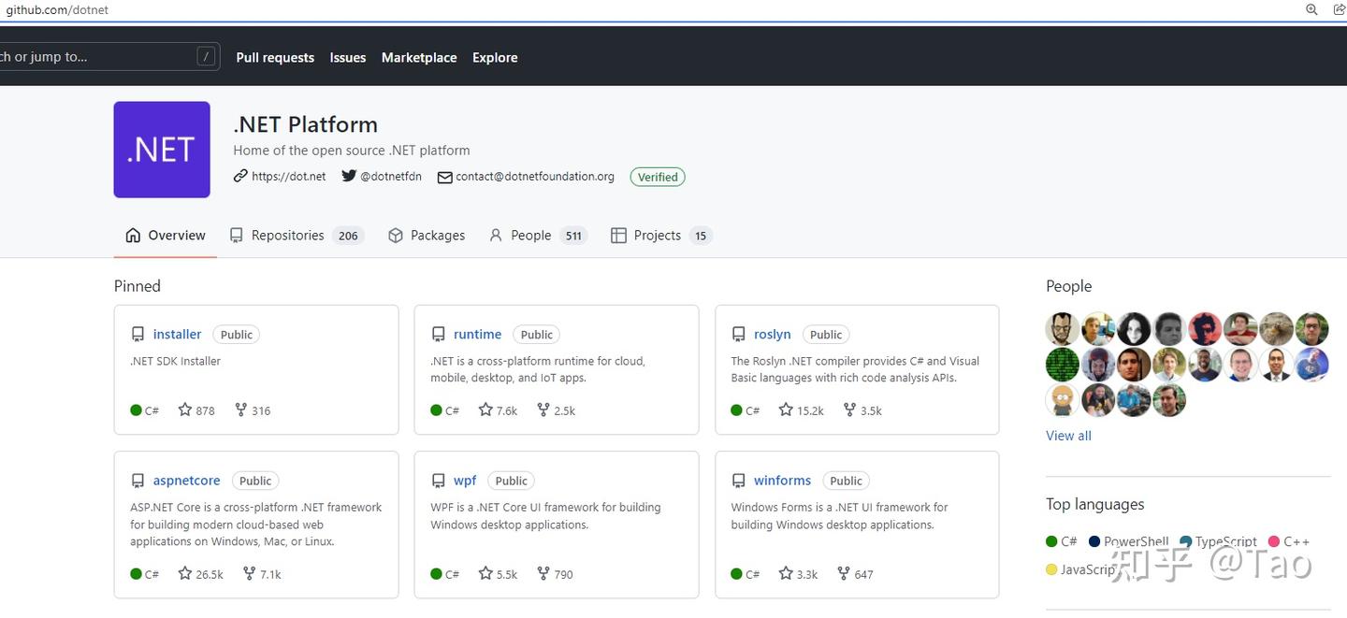Viewport: 1347px width, 618px height.
Task: Click the 15 projects count badge
Action: pos(701,236)
